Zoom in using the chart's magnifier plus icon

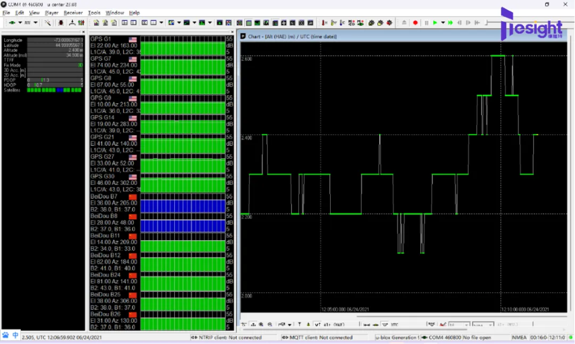pos(261,324)
